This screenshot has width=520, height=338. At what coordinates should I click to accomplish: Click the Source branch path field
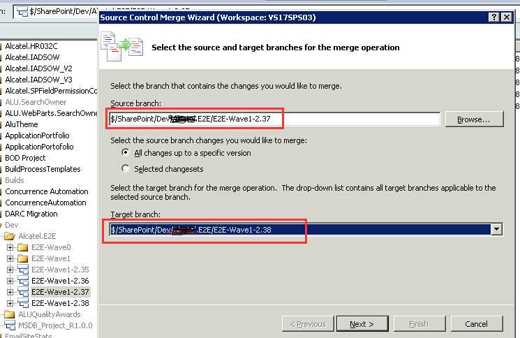click(x=274, y=119)
